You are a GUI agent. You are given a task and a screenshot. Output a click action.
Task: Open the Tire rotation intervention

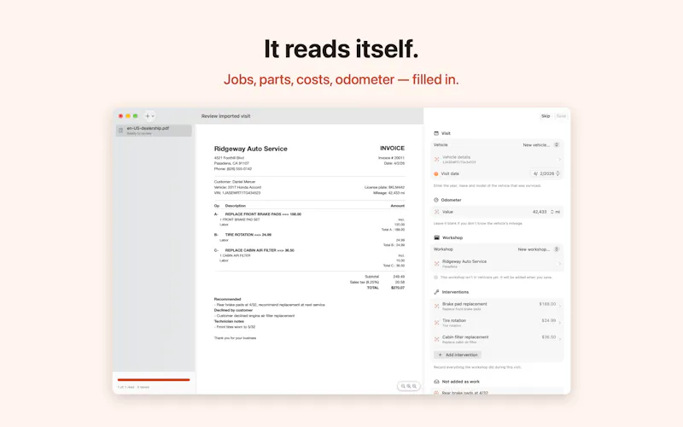point(497,323)
